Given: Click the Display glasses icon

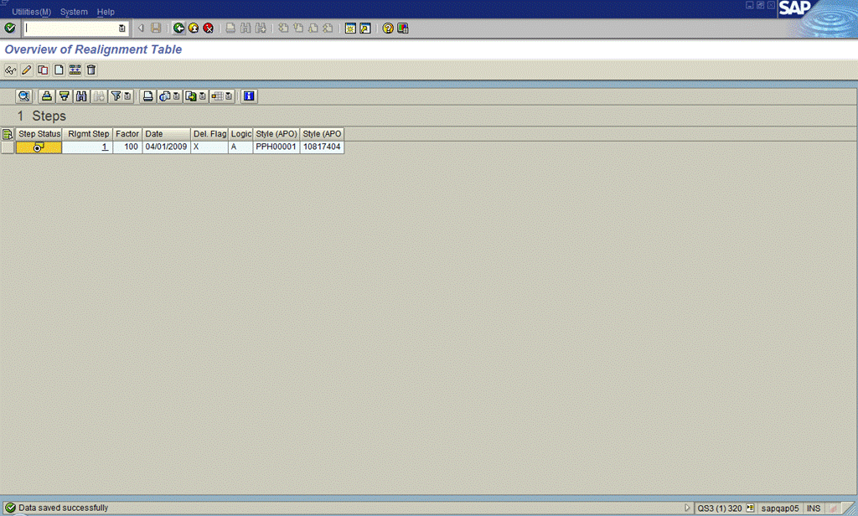Looking at the screenshot, I should [10, 70].
